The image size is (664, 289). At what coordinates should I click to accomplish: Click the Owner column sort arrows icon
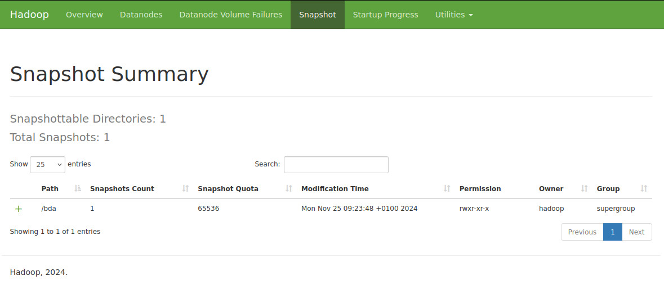(x=585, y=188)
